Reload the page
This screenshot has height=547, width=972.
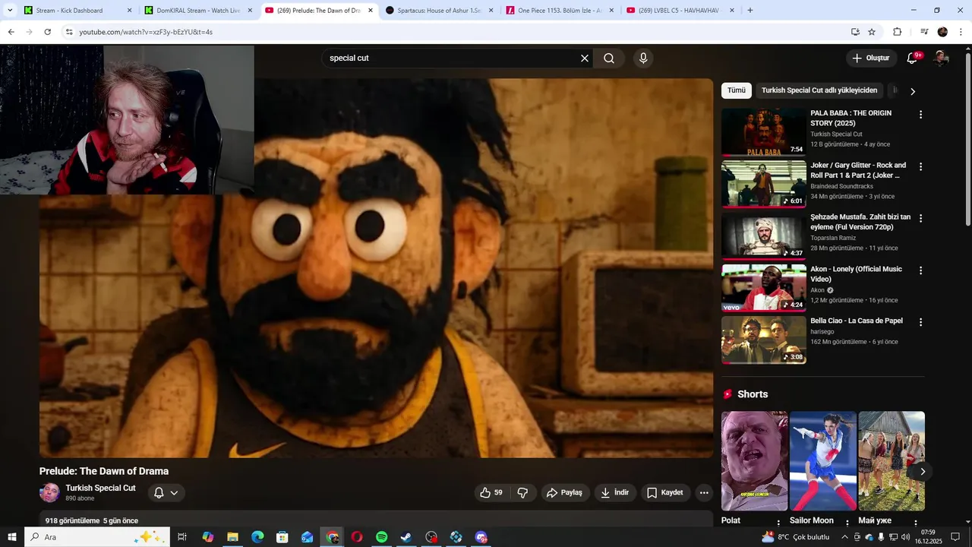(x=47, y=32)
